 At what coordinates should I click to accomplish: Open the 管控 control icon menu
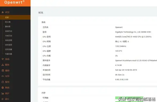coord(6,82)
